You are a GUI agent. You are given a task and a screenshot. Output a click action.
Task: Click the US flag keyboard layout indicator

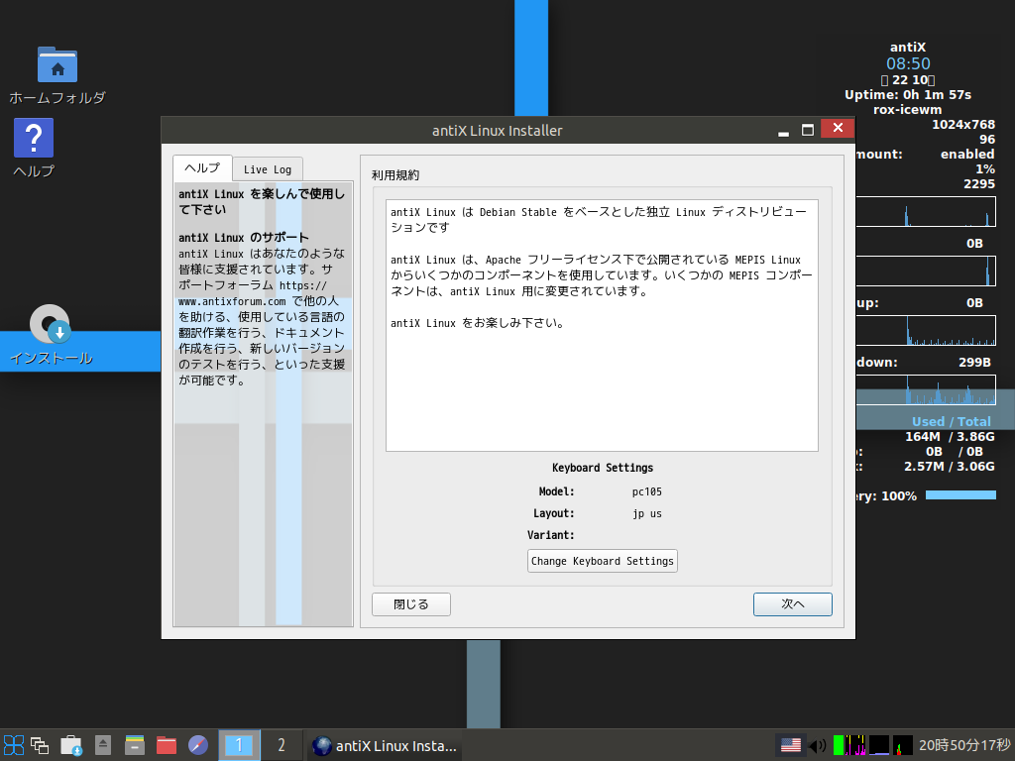click(x=790, y=745)
